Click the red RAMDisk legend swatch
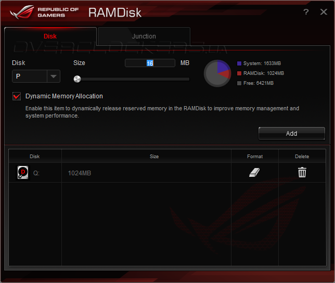 [x=239, y=73]
